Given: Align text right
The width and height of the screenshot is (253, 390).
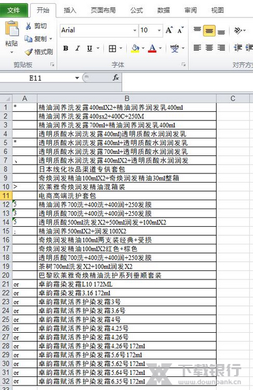Looking at the screenshot, I should click(x=221, y=47).
